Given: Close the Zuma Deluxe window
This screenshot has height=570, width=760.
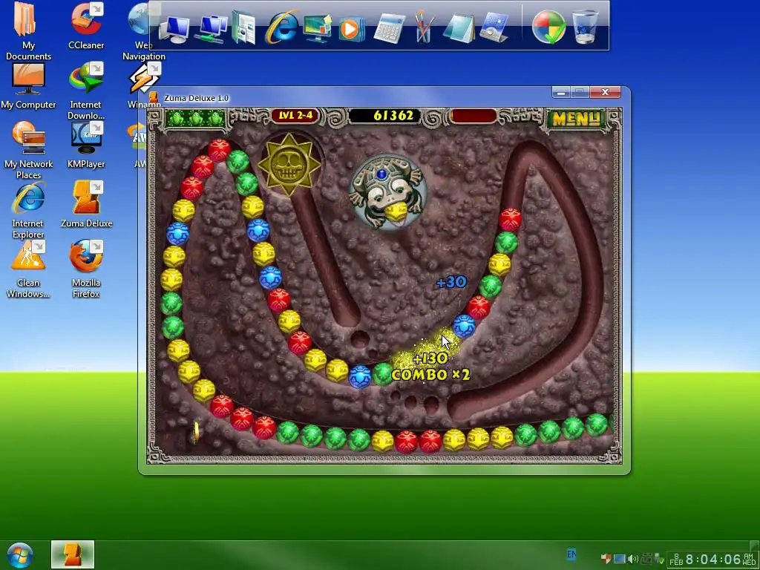Looking at the screenshot, I should click(605, 91).
